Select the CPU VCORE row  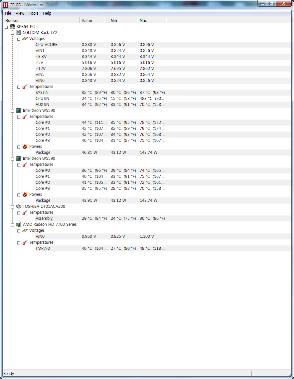point(163,45)
